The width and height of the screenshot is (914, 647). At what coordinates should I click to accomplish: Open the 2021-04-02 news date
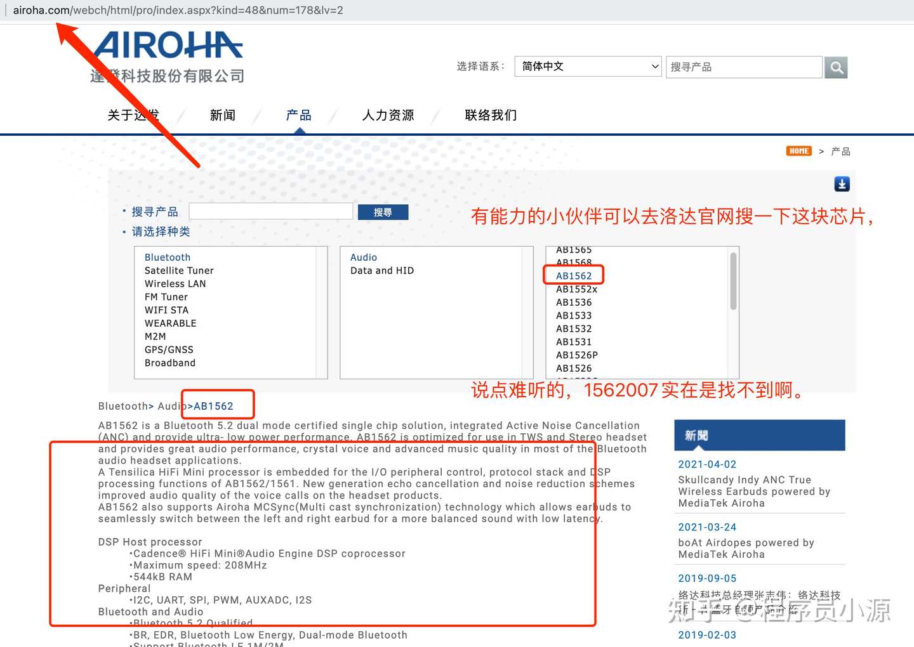pos(707,464)
